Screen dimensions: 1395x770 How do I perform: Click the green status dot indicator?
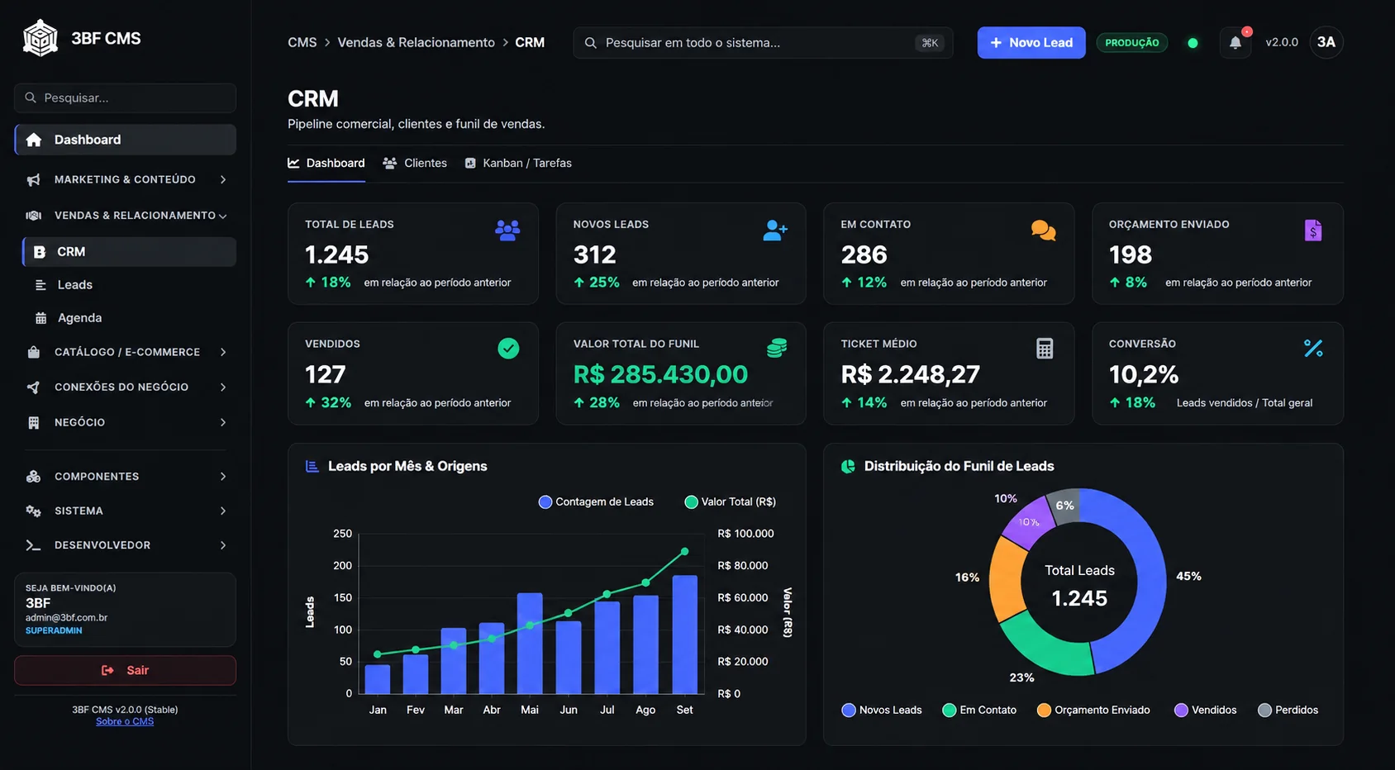[1193, 43]
